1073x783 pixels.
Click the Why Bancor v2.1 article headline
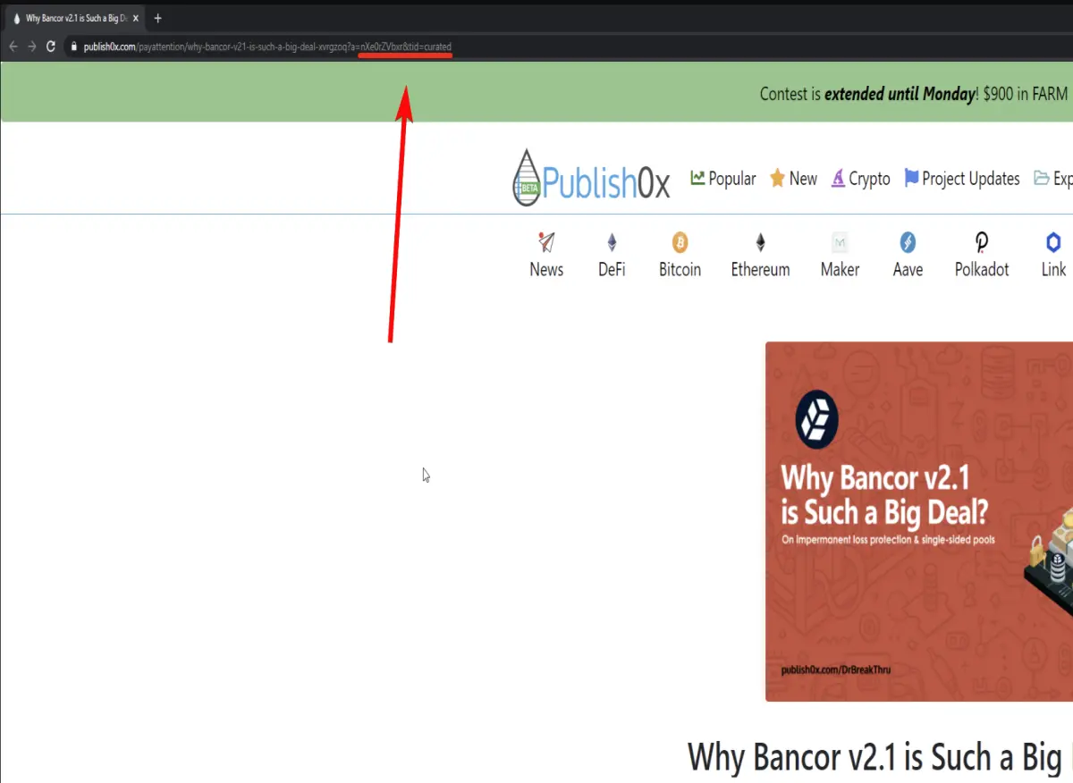880,758
